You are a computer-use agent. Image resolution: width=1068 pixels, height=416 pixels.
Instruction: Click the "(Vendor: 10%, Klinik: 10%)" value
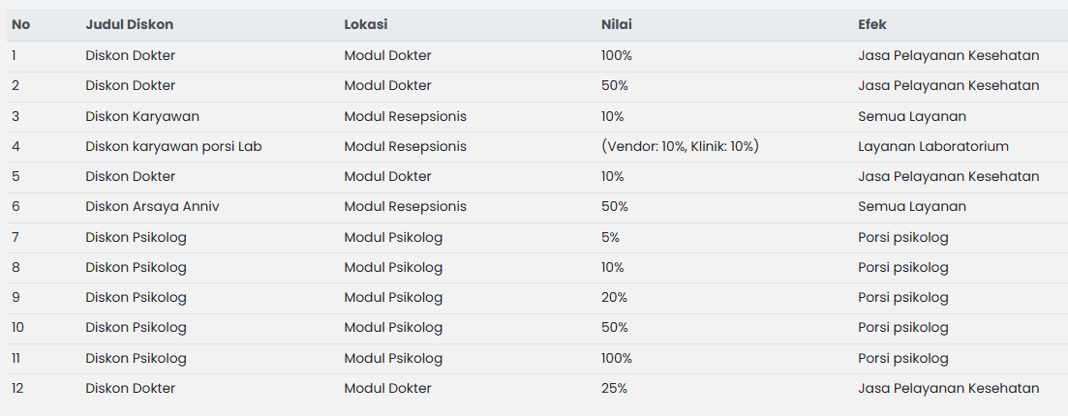[x=680, y=146]
